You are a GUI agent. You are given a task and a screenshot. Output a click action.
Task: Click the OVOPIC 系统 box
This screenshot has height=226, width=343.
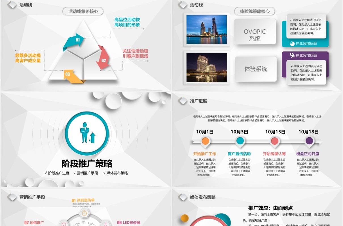[x=255, y=32]
